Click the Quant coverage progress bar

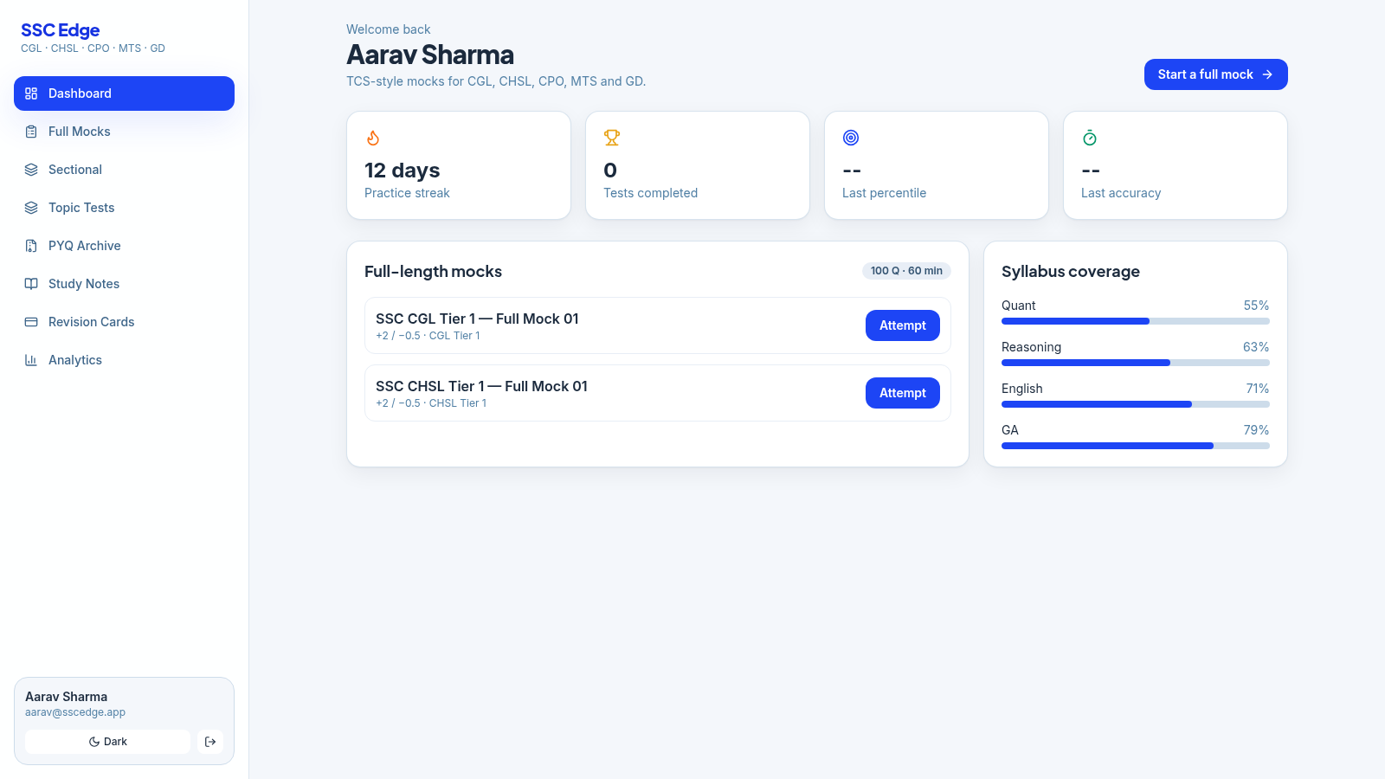1136,321
